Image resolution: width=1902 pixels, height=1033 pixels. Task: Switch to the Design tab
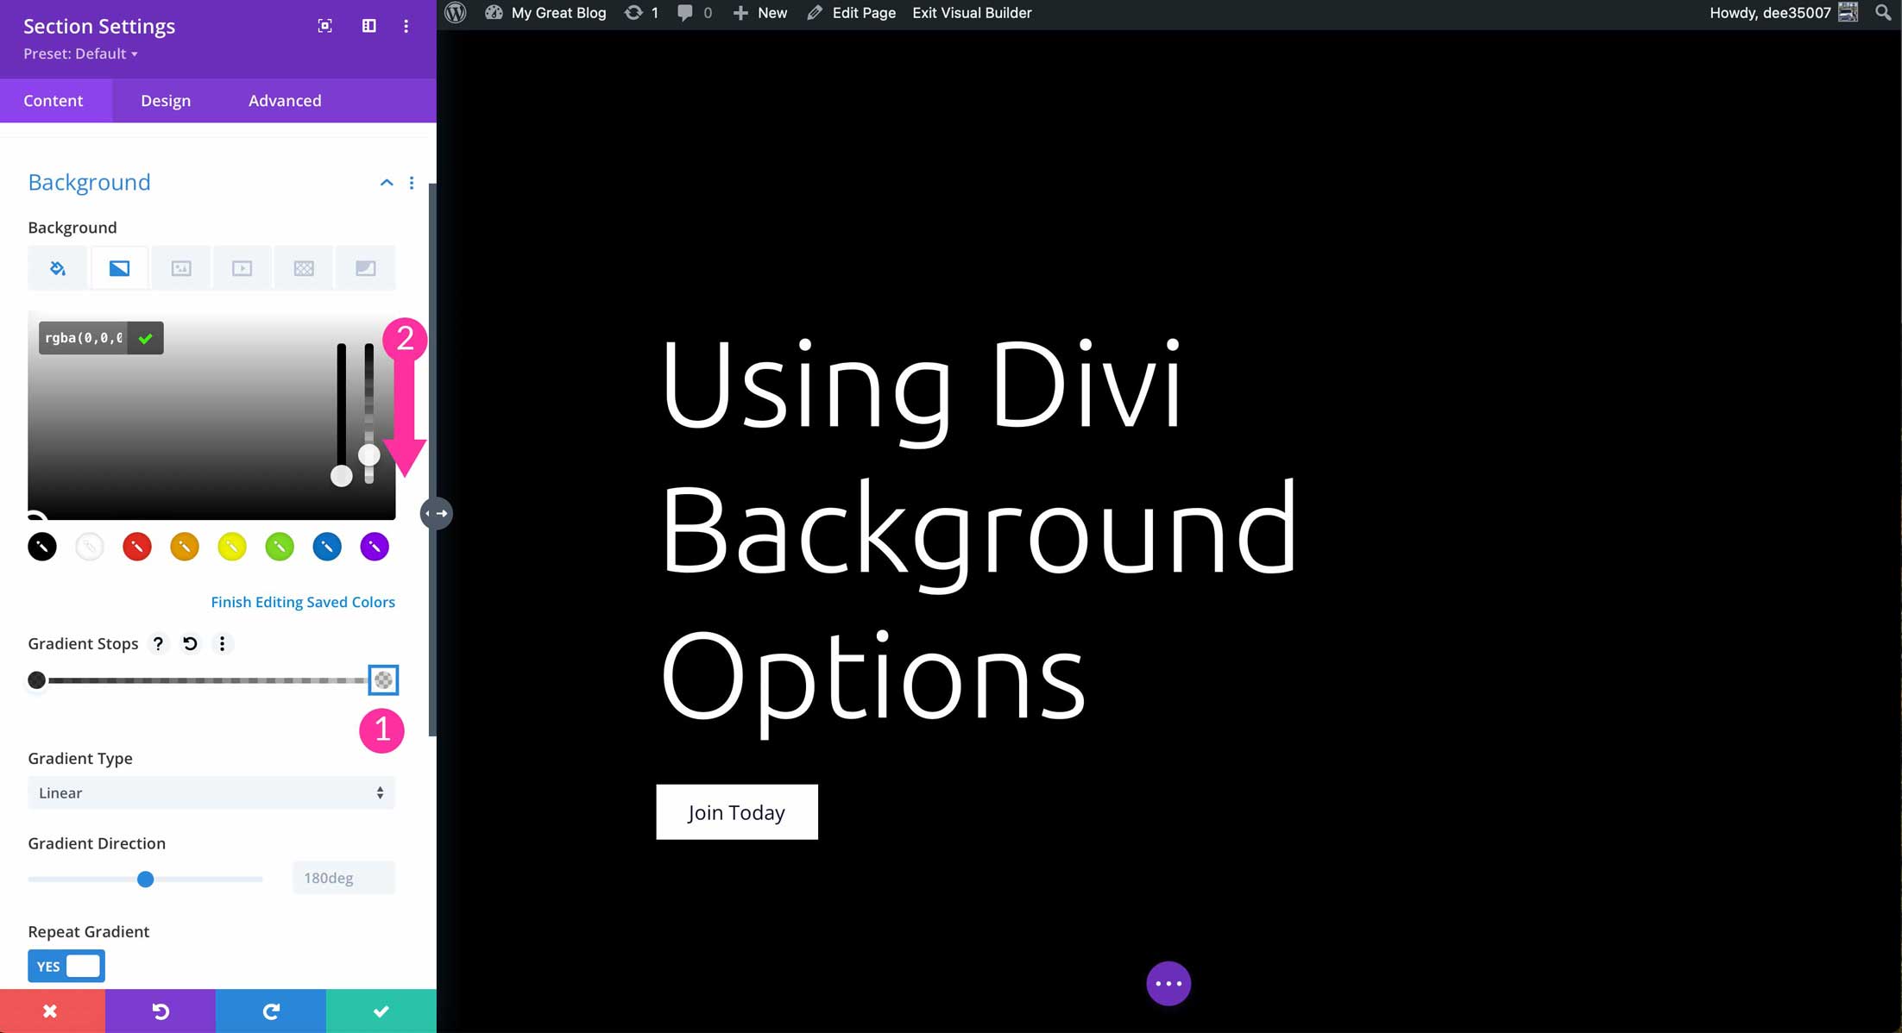coord(166,99)
